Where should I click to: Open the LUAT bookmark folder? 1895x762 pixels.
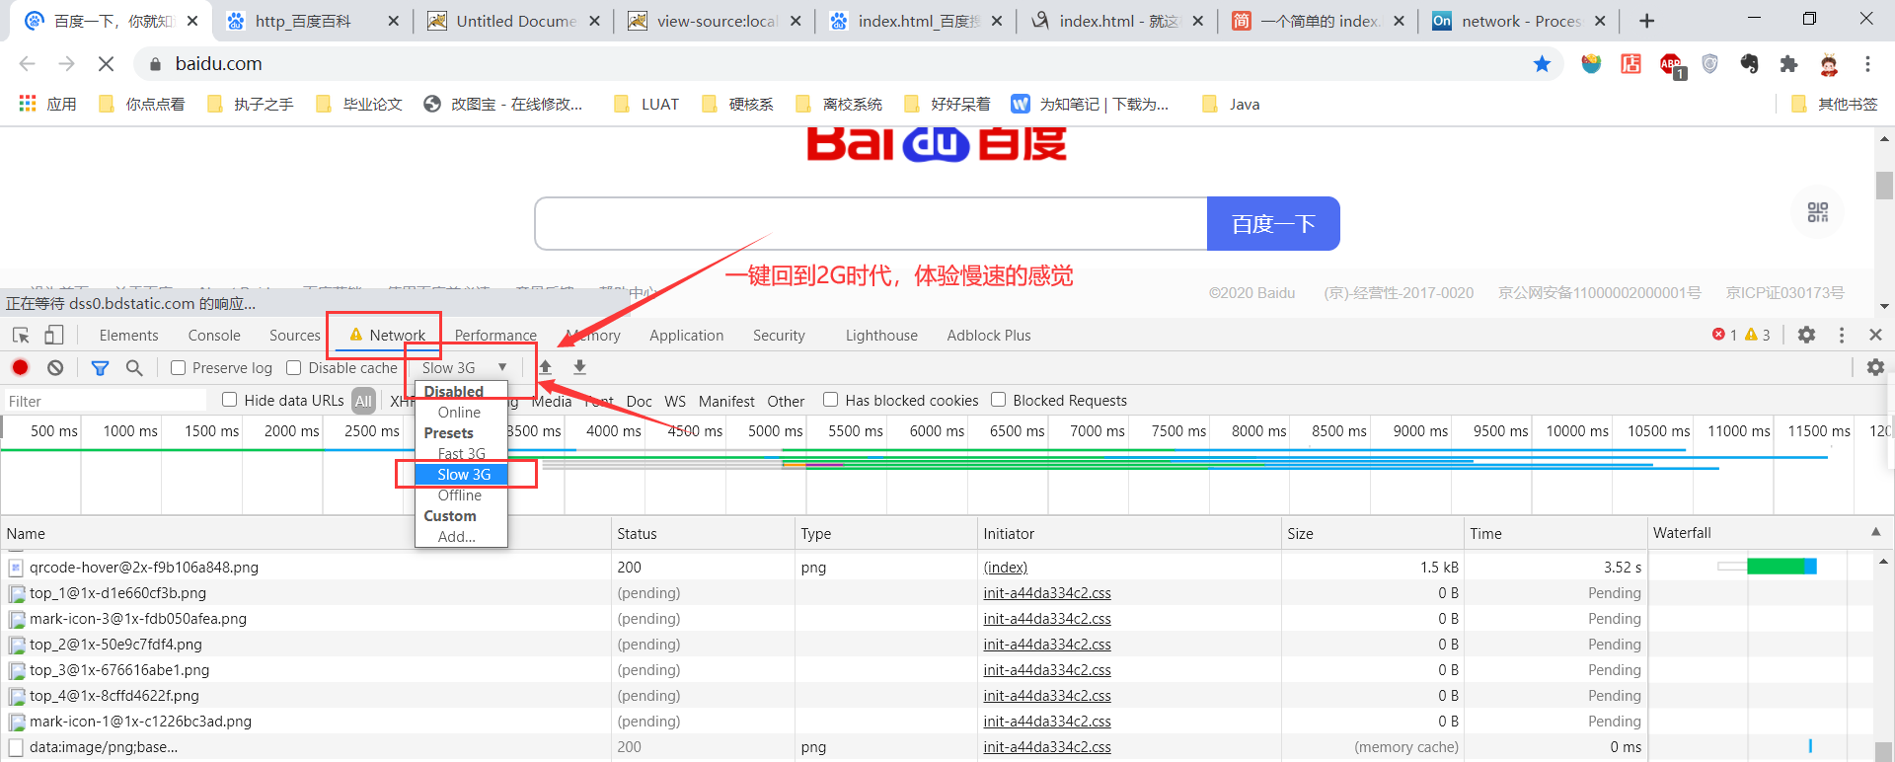point(647,104)
